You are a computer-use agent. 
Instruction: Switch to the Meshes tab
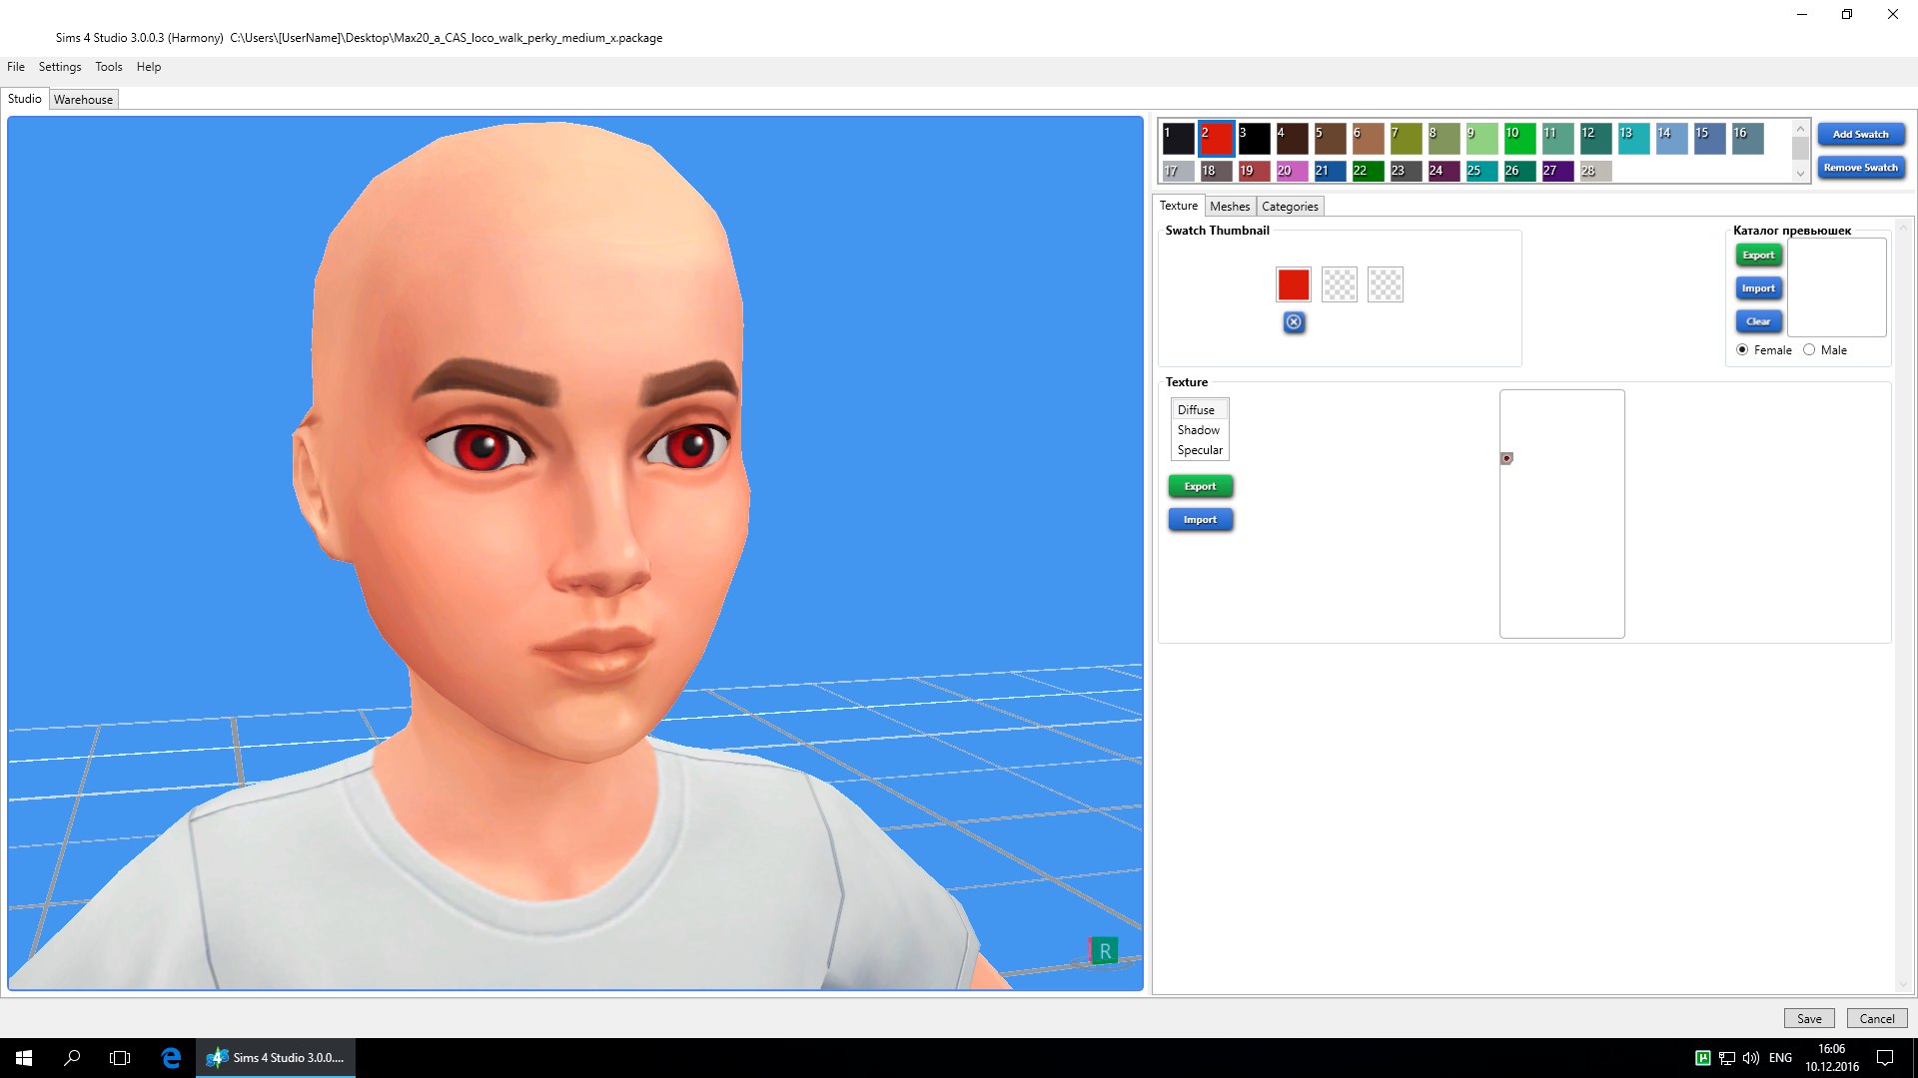[x=1229, y=207]
